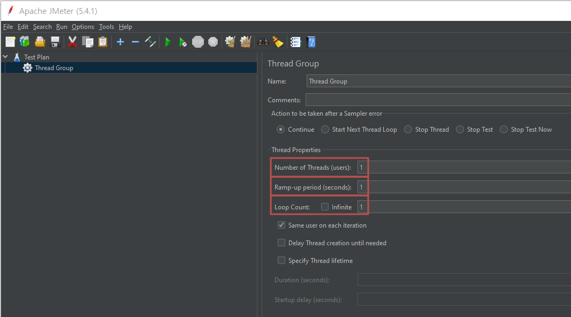Image resolution: width=571 pixels, height=317 pixels.
Task: Click the Name input field
Action: (438, 81)
